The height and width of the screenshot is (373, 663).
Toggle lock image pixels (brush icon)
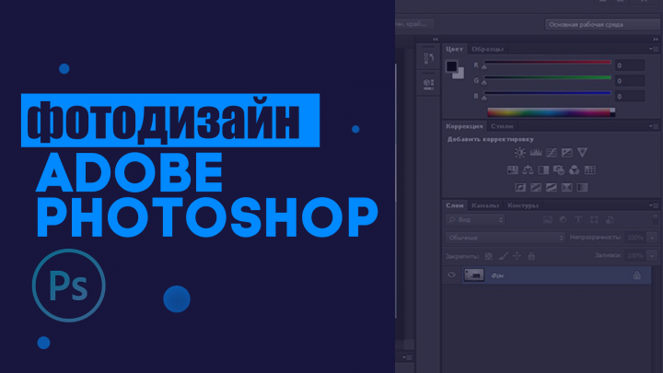tap(503, 256)
